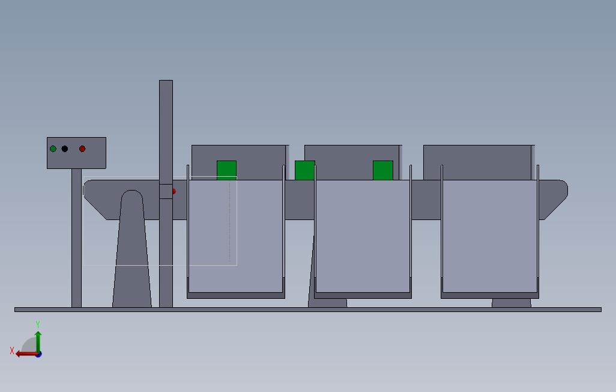616x392 pixels.
Task: Select the black button on the control box
Action: click(x=65, y=149)
